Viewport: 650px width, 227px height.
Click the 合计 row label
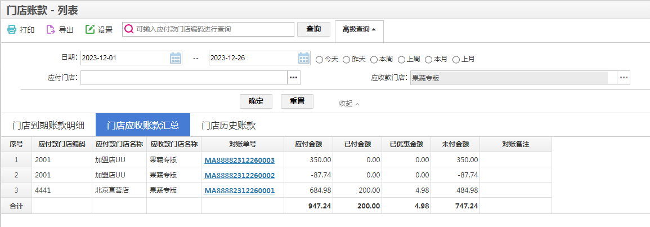coord(16,206)
